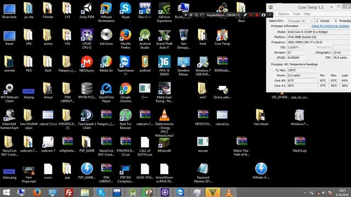This screenshot has height=197, width=351.
Task: Open the VMware Workstation desktop icon
Action: (106, 12)
